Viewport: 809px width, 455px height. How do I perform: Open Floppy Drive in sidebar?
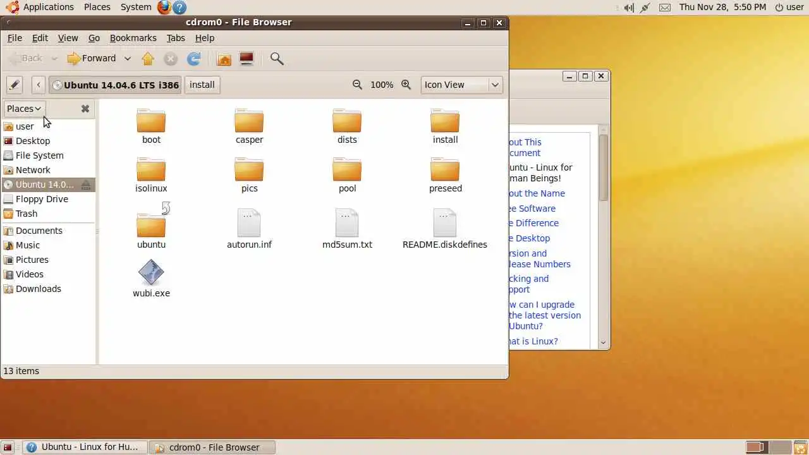click(48, 199)
